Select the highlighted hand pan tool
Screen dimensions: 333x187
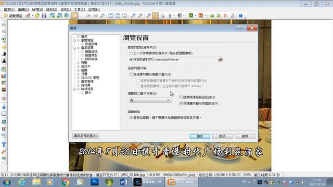[74, 16]
